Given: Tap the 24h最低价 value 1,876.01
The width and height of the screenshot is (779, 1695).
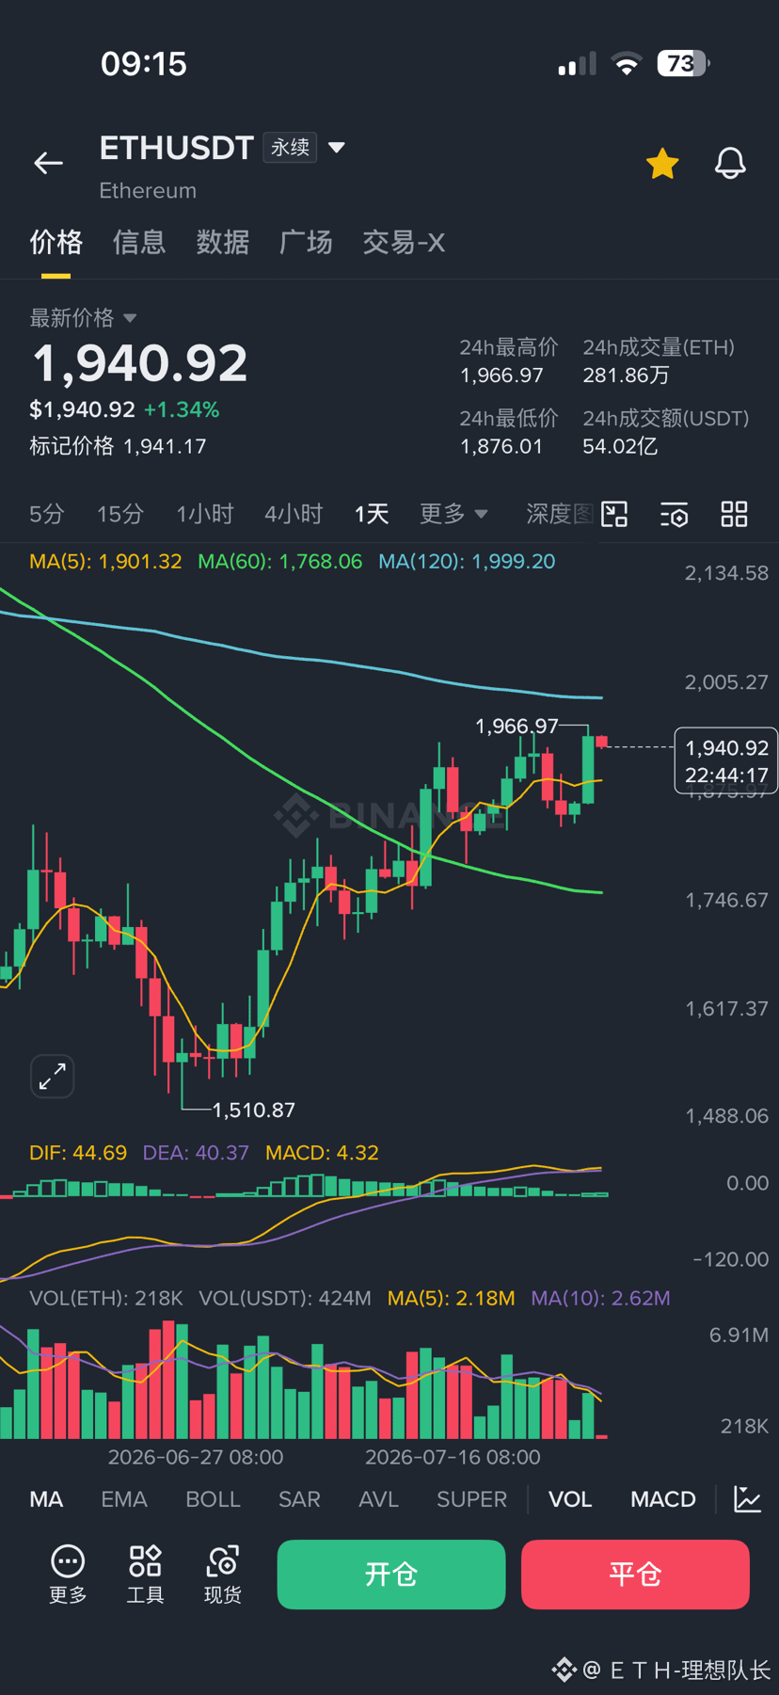Looking at the screenshot, I should tap(501, 446).
